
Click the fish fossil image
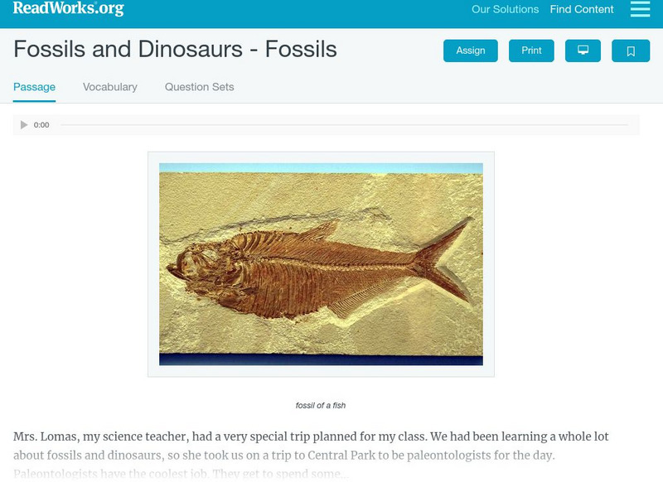tap(321, 264)
